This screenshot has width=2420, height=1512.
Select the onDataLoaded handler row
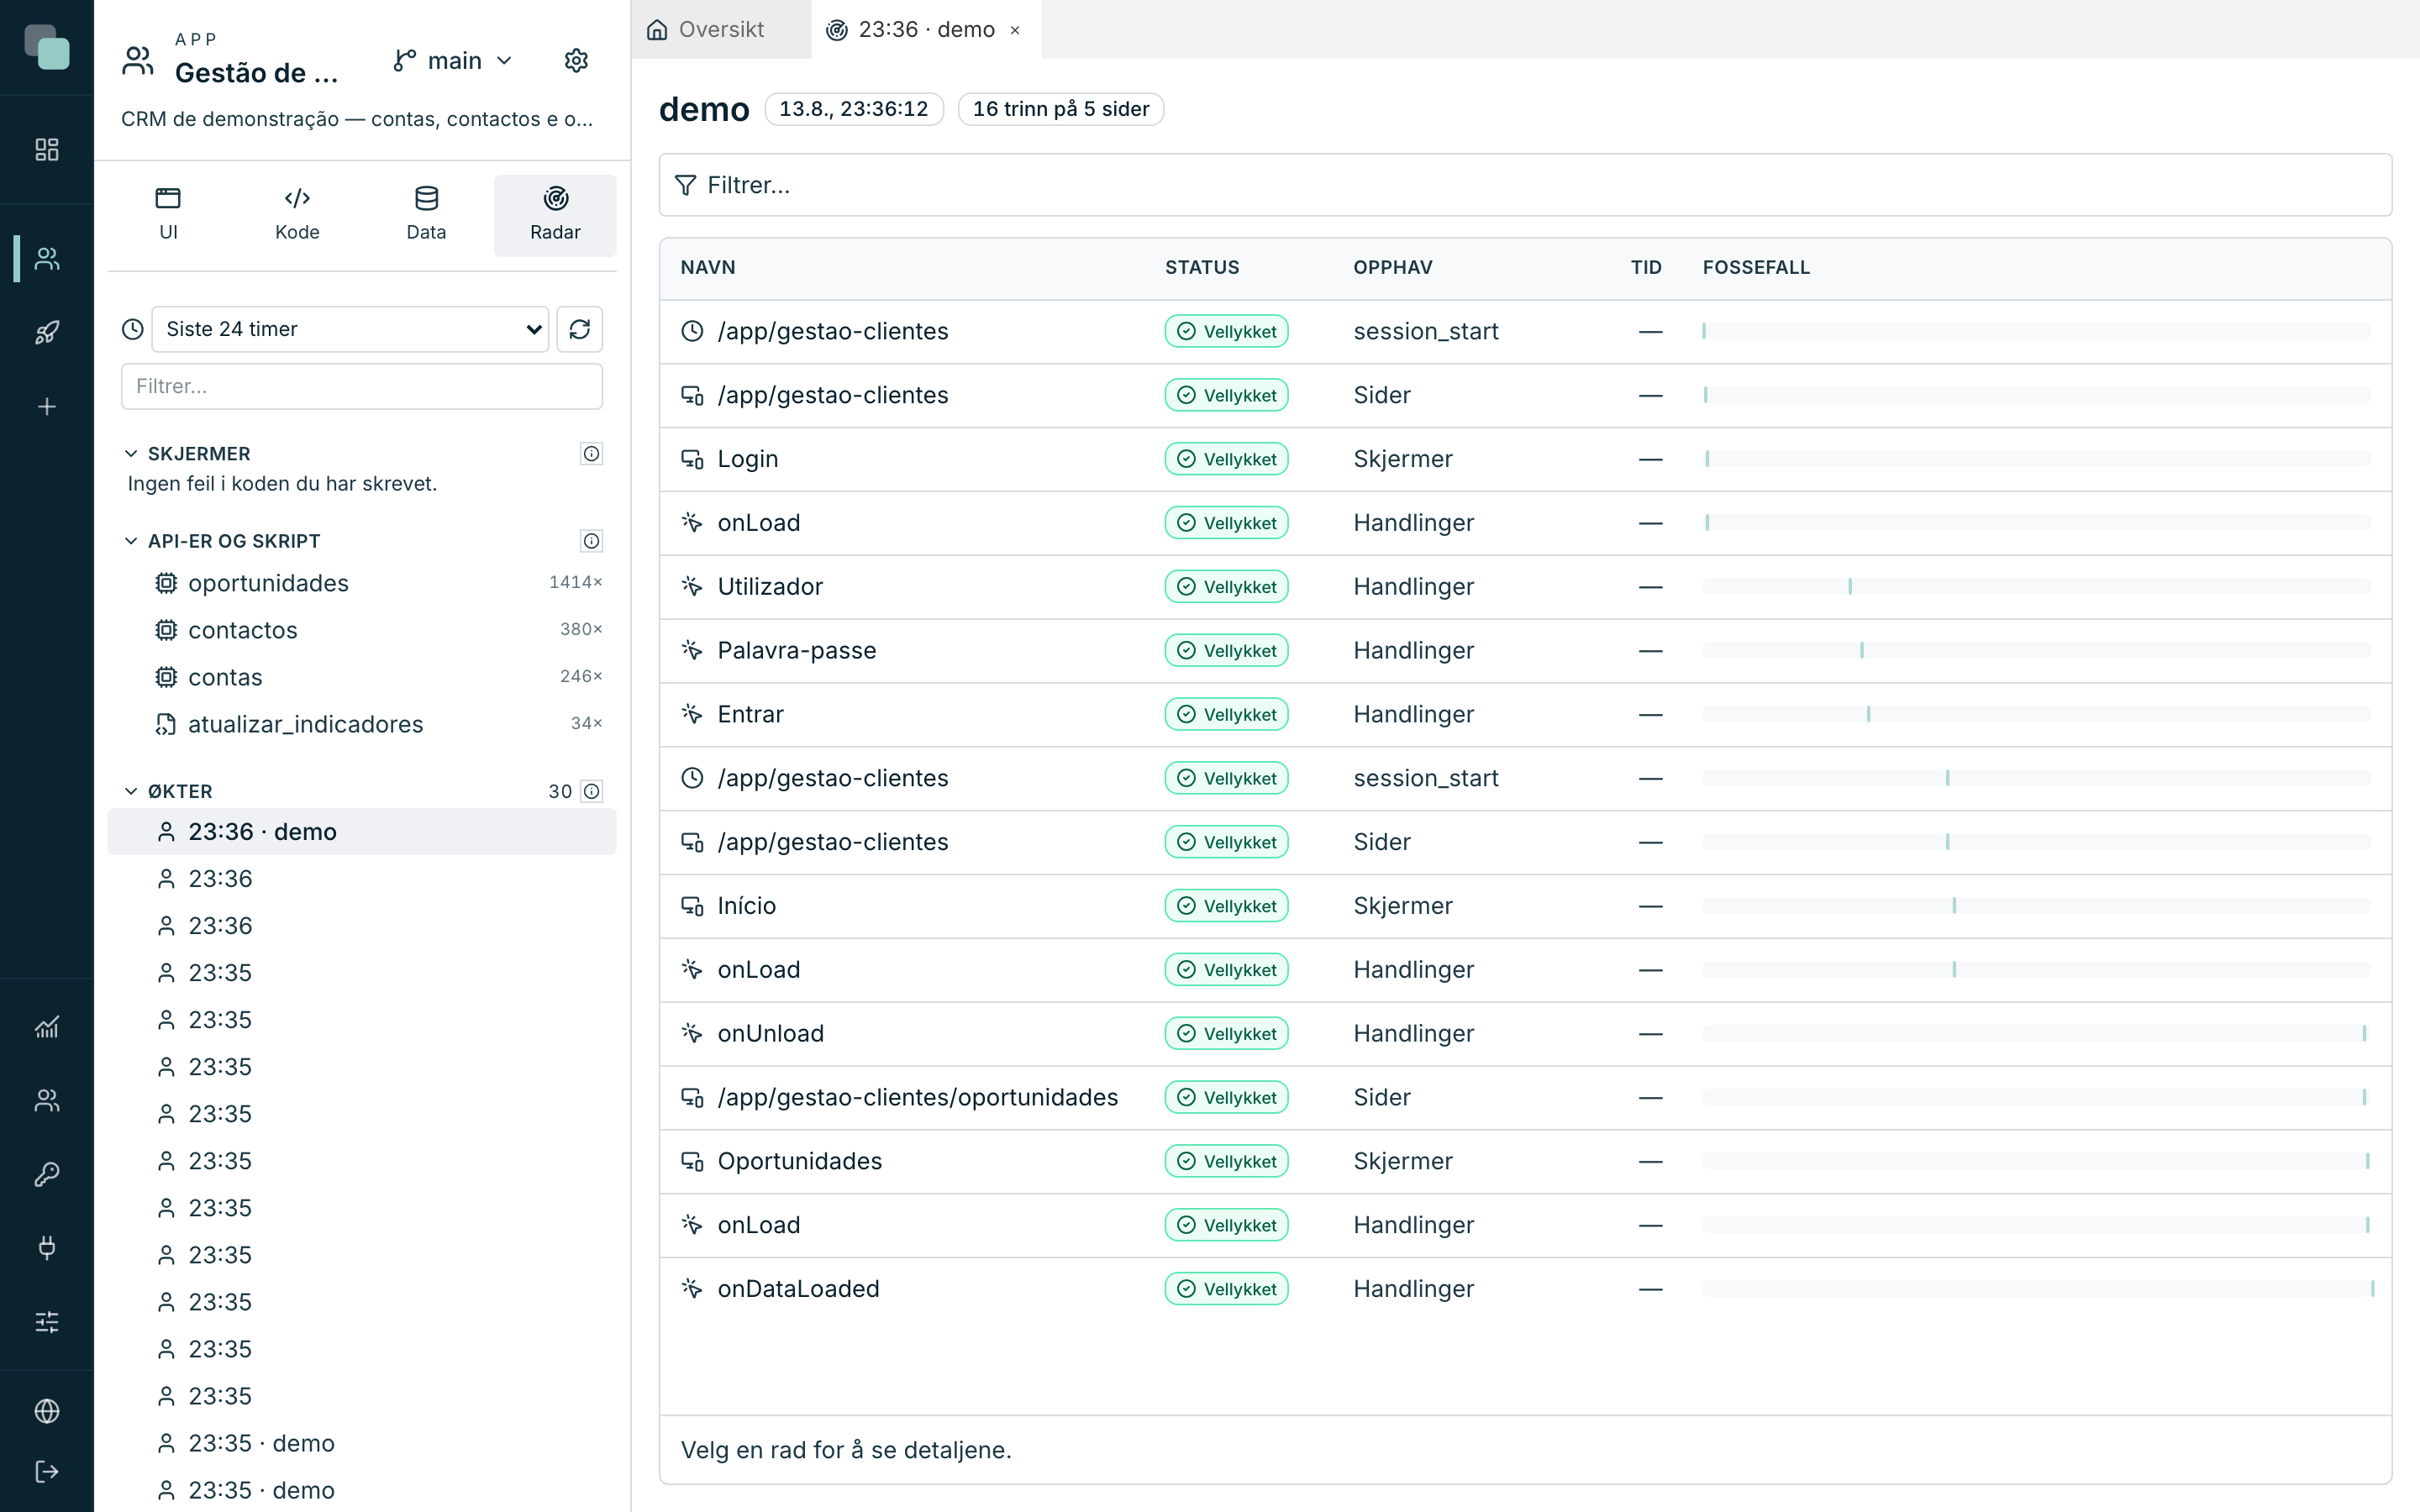point(1525,1289)
